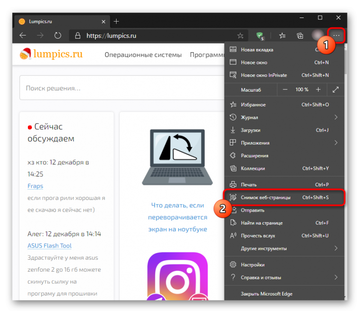Select Новая вкладка in the menu
The height and width of the screenshot is (313, 360).
tap(284, 49)
